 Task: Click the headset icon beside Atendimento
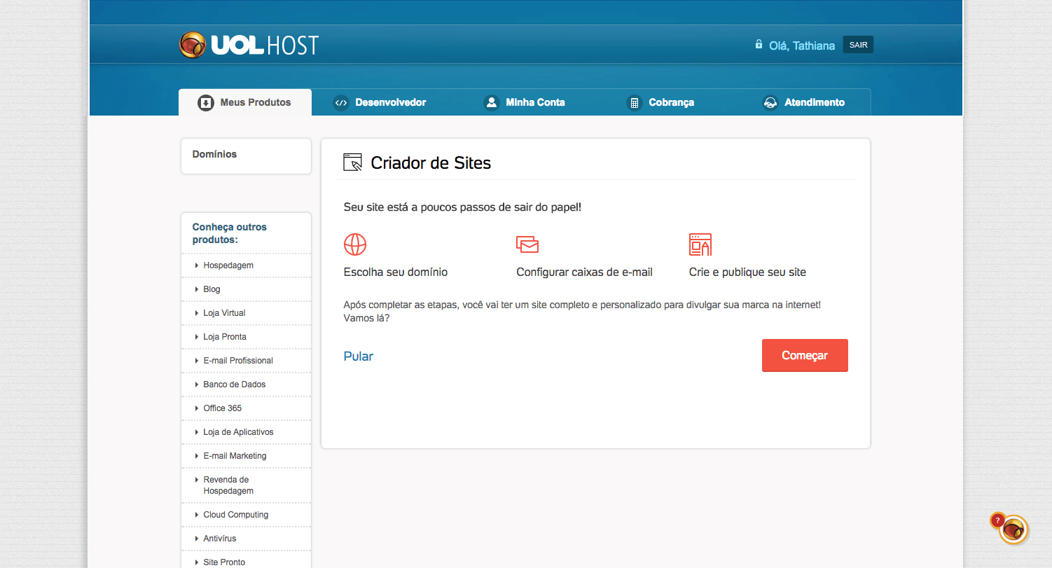click(770, 103)
